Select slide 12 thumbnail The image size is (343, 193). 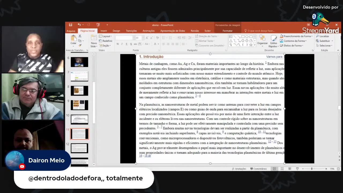(x=79, y=148)
